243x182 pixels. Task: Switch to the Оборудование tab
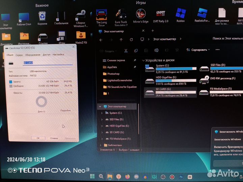point(33,55)
